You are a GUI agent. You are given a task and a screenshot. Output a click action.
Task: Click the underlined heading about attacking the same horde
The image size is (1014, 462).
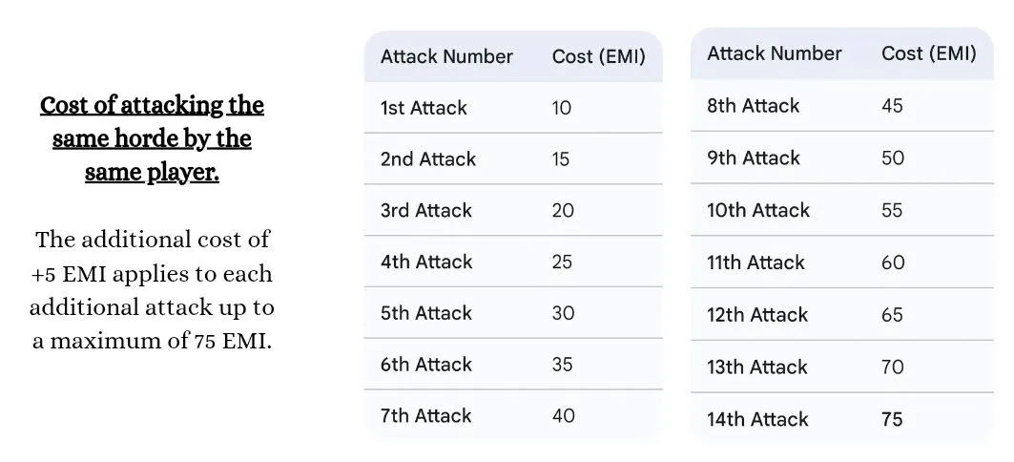[152, 138]
